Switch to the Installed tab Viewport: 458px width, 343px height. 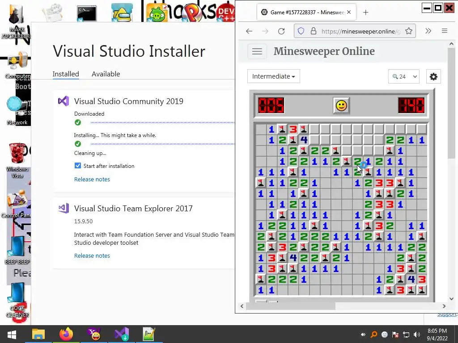click(x=66, y=74)
